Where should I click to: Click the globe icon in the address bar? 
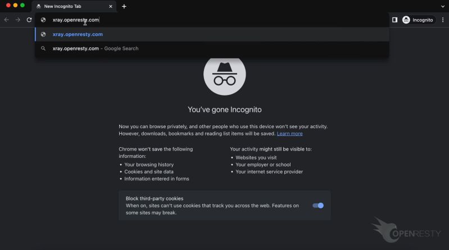pyautogui.click(x=43, y=20)
